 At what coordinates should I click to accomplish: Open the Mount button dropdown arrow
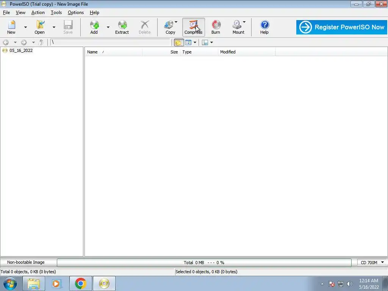(x=244, y=22)
